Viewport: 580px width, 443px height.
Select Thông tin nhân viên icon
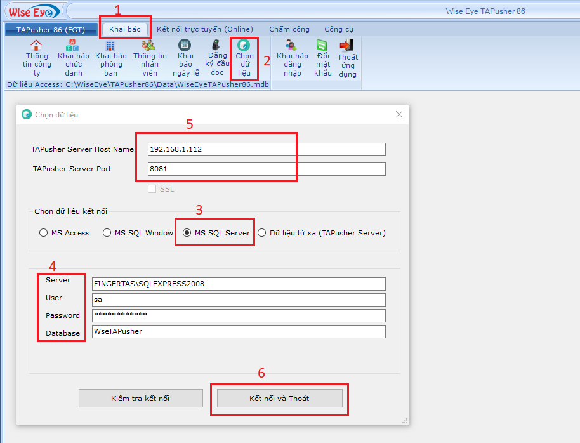pos(149,46)
